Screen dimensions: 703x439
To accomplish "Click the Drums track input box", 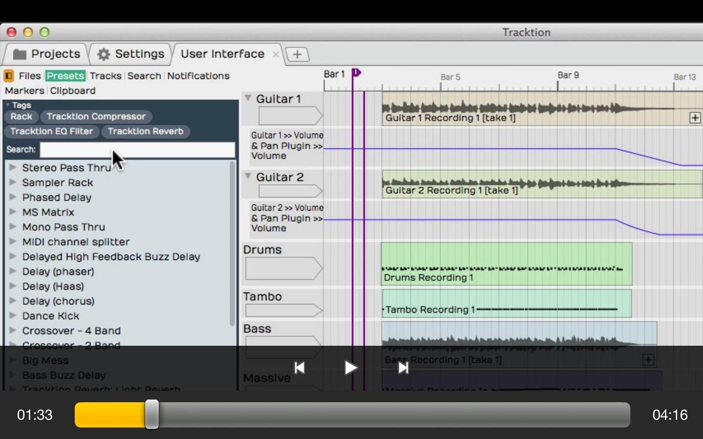I will (283, 268).
